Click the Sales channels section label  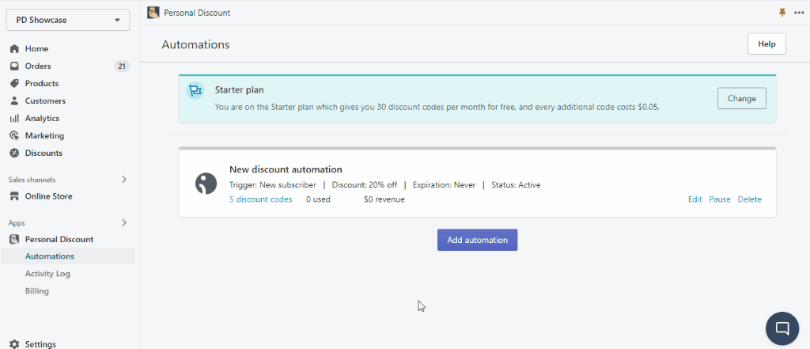pyautogui.click(x=32, y=180)
